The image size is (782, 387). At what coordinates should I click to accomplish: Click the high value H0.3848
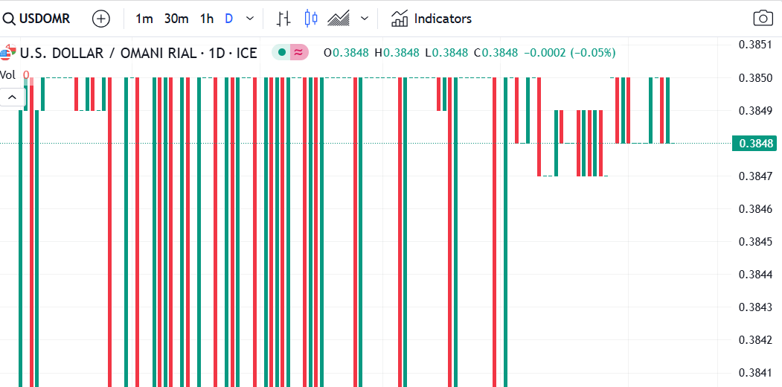pos(397,52)
